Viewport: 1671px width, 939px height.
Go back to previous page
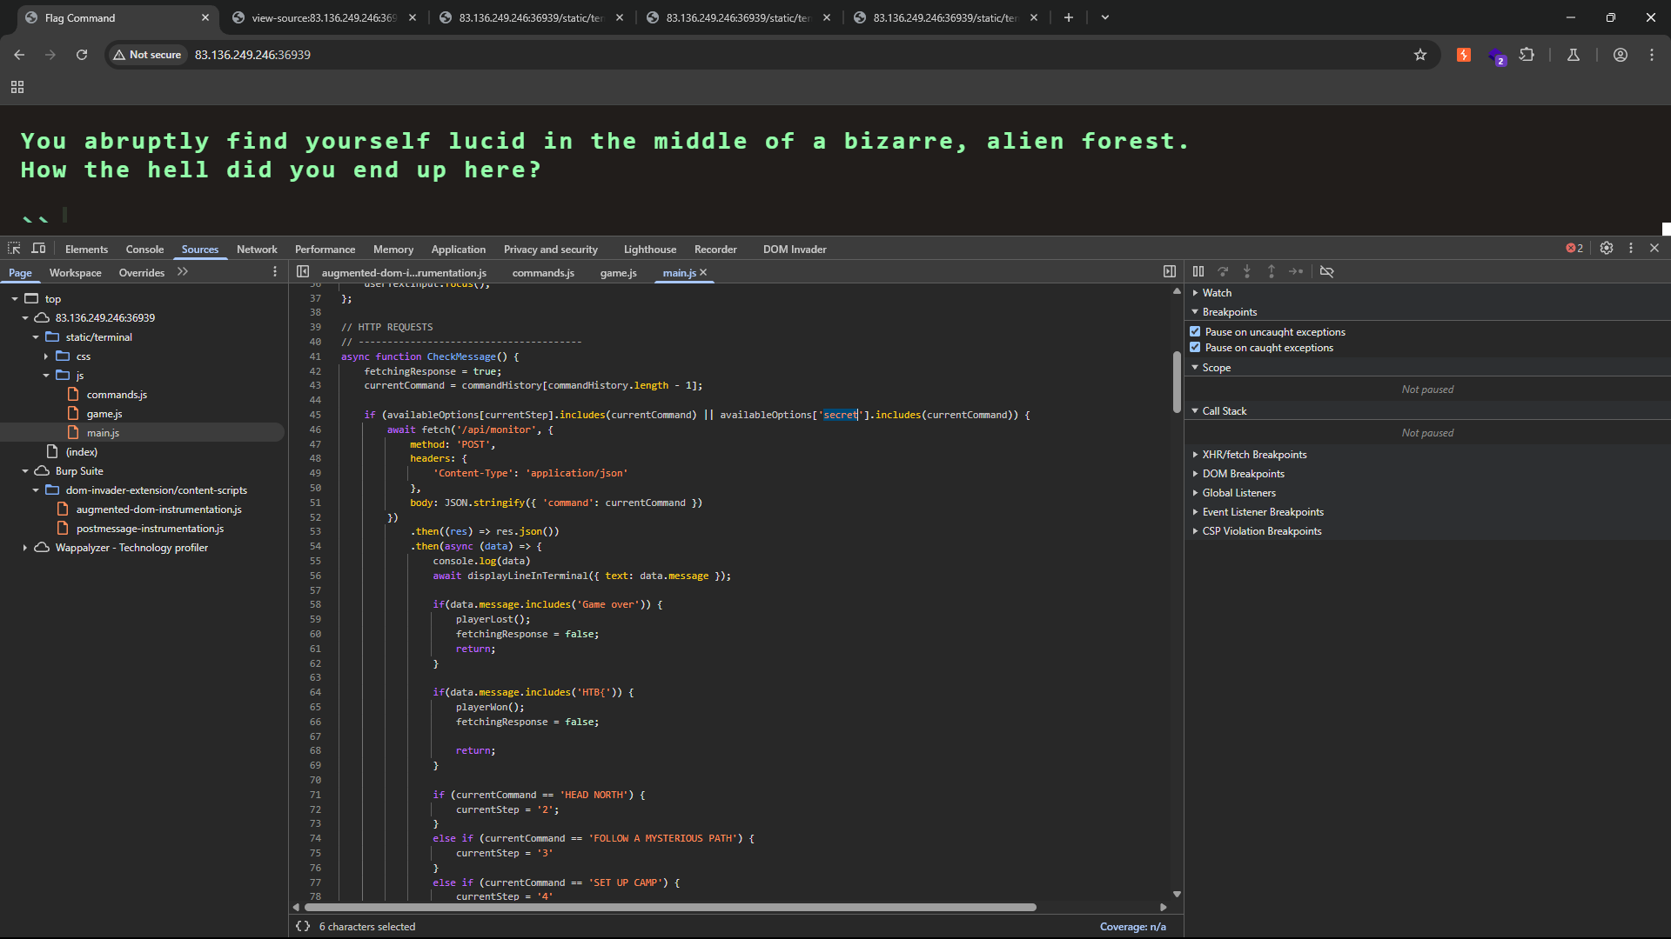pos(19,55)
